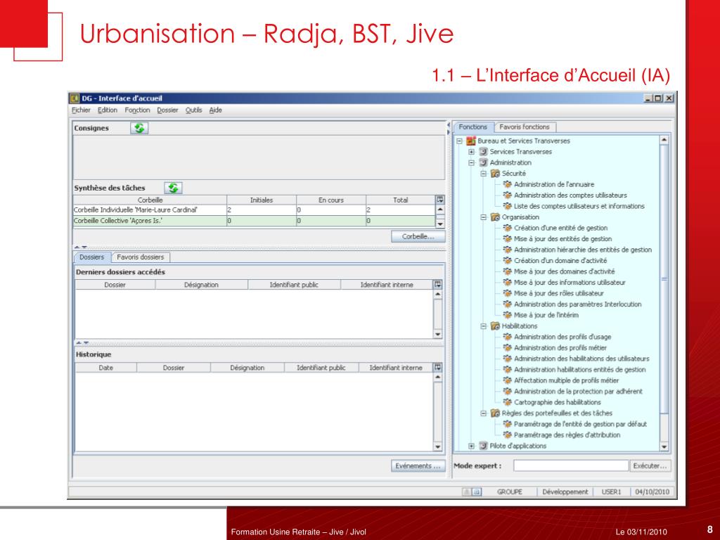This screenshot has height=540, width=720.
Task: Click icon beside Création d'une entité de gestion
Action: coord(508,228)
